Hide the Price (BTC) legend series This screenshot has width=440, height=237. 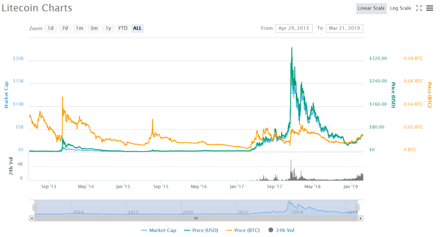pos(243,231)
